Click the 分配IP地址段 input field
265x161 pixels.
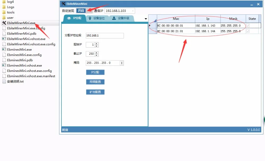click(105, 36)
